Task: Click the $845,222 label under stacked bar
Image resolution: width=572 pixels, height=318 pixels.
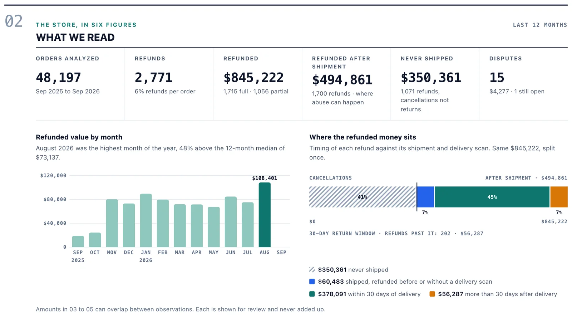Action: click(554, 221)
